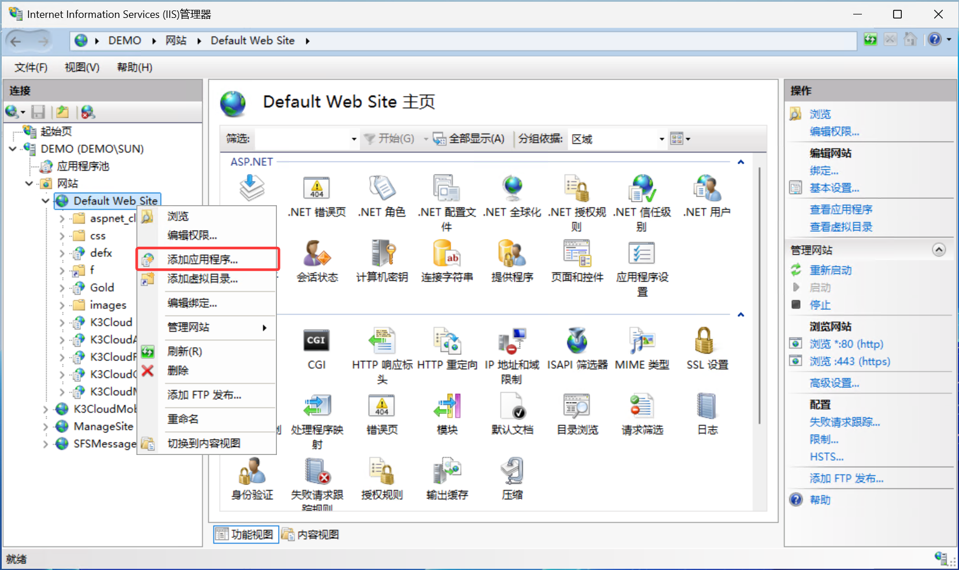The image size is (959, 570).
Task: Open the 文件(F) menu
Action: pyautogui.click(x=31, y=68)
